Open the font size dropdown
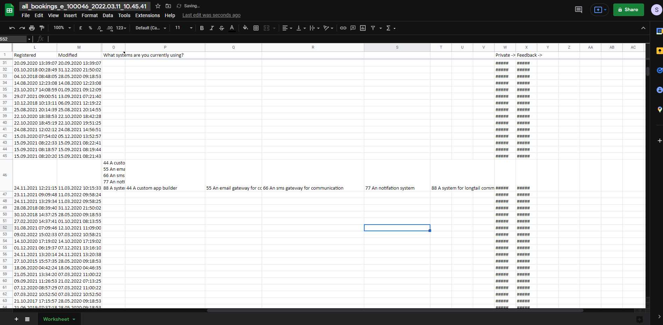663x325 pixels. (x=184, y=28)
